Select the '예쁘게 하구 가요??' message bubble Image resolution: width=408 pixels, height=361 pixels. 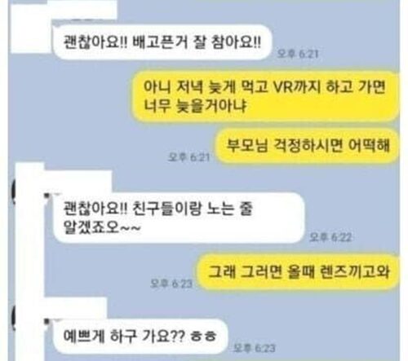(x=140, y=337)
